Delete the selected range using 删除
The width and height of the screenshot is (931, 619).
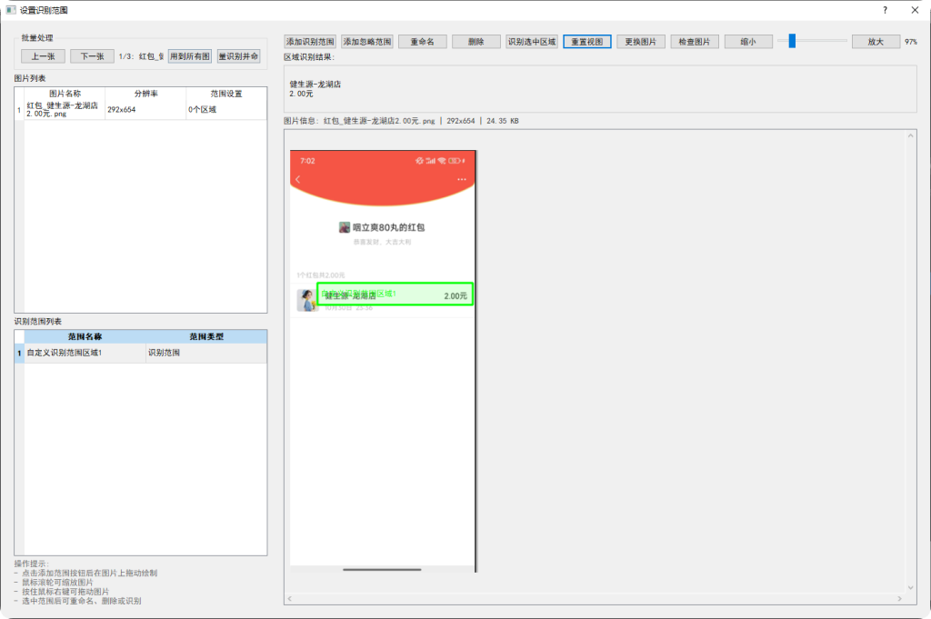coord(476,41)
